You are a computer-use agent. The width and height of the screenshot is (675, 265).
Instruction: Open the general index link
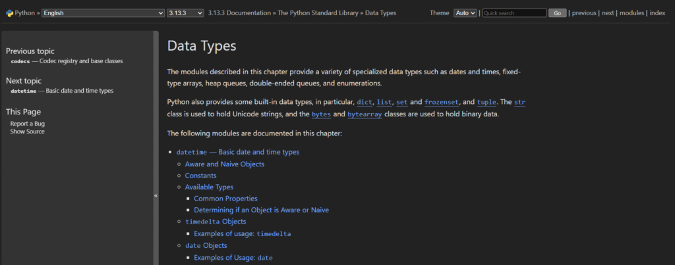(657, 12)
